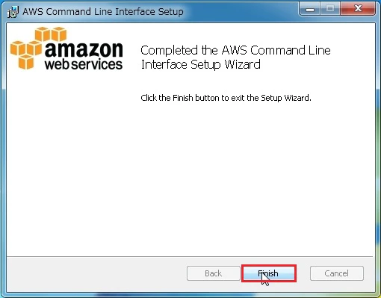
Task: Click the "Completed the AWS Command Line" heading
Action: 235,50
